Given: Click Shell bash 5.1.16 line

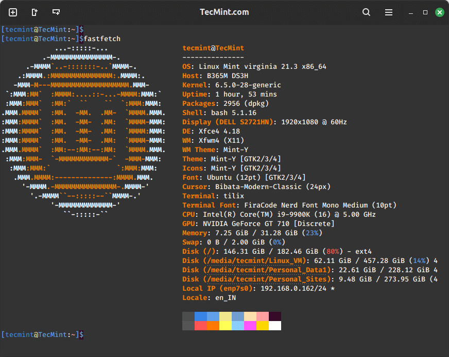Looking at the screenshot, I should click(x=219, y=113).
